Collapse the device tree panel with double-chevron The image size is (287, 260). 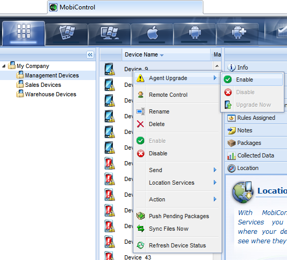[x=90, y=54]
